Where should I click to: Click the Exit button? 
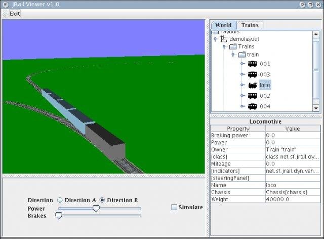pos(15,14)
